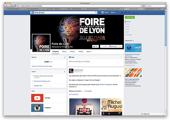Switch to the Photos tab
The height and width of the screenshot is (120, 170).
[x=72, y=52]
